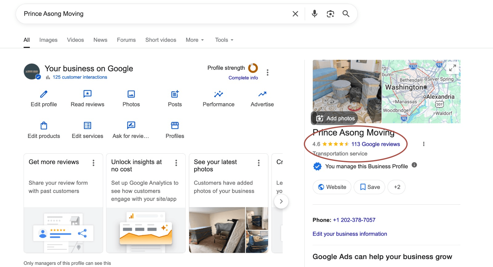Switch to the Short videos tab

pyautogui.click(x=161, y=40)
